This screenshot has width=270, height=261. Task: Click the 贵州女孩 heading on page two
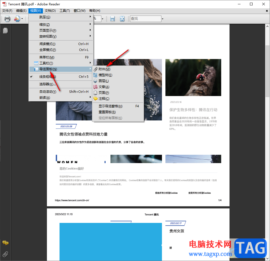pyautogui.click(x=177, y=231)
